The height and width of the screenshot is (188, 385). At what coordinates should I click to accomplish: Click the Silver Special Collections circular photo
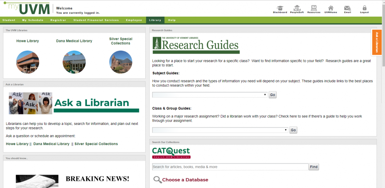(121, 62)
